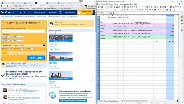Select the Работа trip purpose radio
Screen dimensions: 184x104
13,45
